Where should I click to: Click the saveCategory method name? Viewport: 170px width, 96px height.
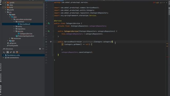pos(88,42)
